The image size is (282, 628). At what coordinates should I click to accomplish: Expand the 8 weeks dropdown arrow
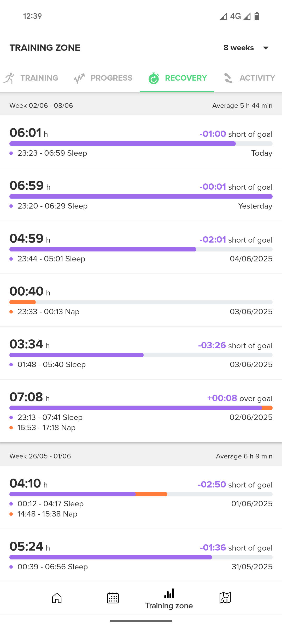pos(266,48)
